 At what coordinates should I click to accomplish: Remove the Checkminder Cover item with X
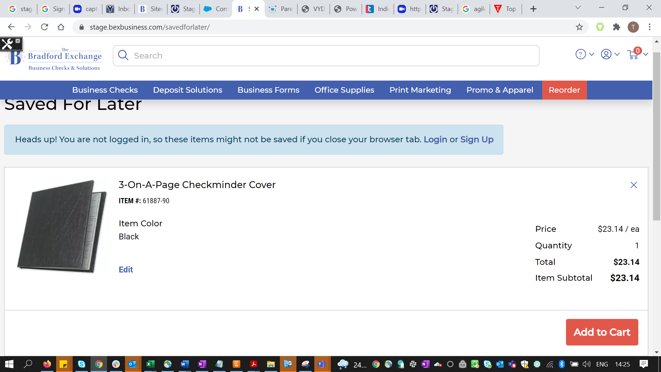coord(633,185)
